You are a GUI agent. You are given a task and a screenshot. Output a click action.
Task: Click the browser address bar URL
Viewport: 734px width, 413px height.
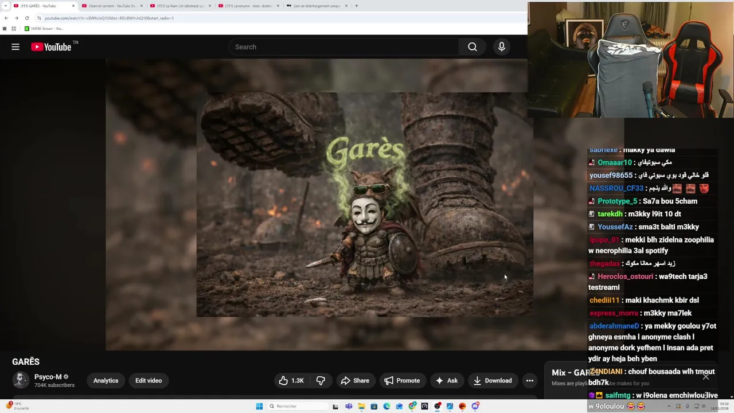[109, 18]
